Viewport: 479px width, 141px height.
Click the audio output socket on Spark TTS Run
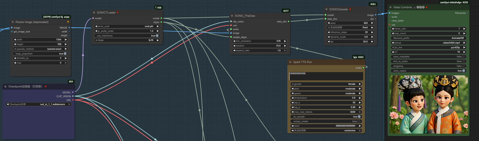363,68
